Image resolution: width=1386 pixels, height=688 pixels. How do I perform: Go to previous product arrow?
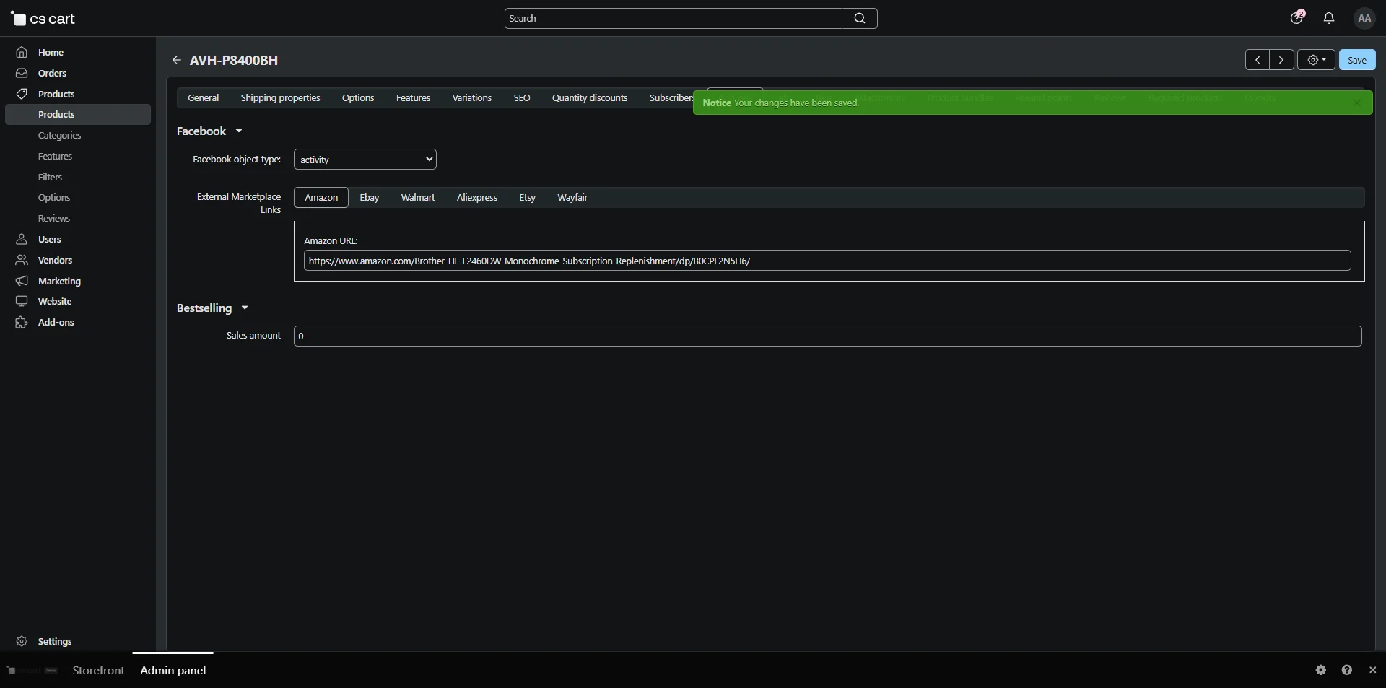(x=1257, y=60)
